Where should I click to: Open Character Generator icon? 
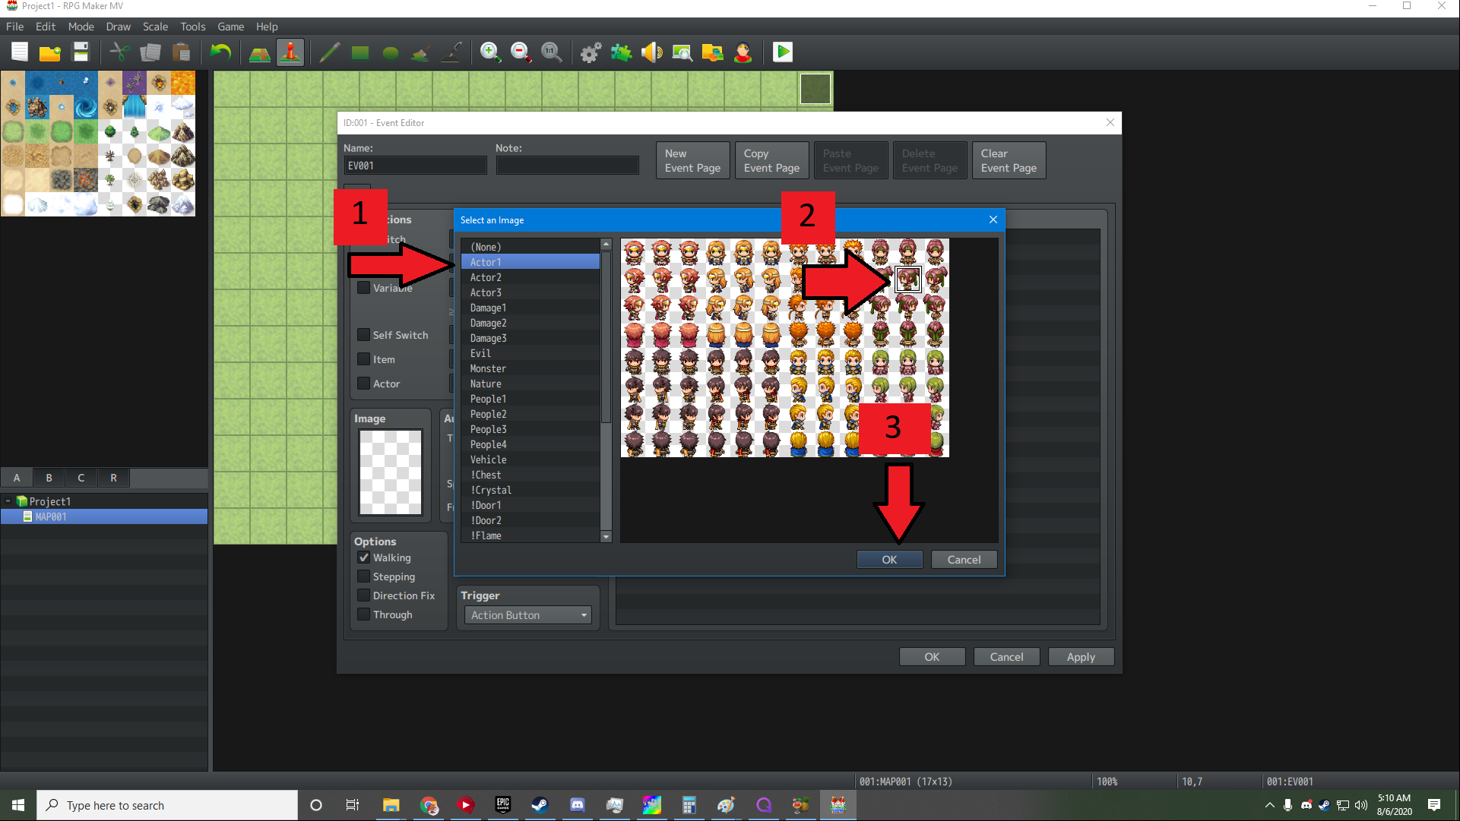(743, 52)
